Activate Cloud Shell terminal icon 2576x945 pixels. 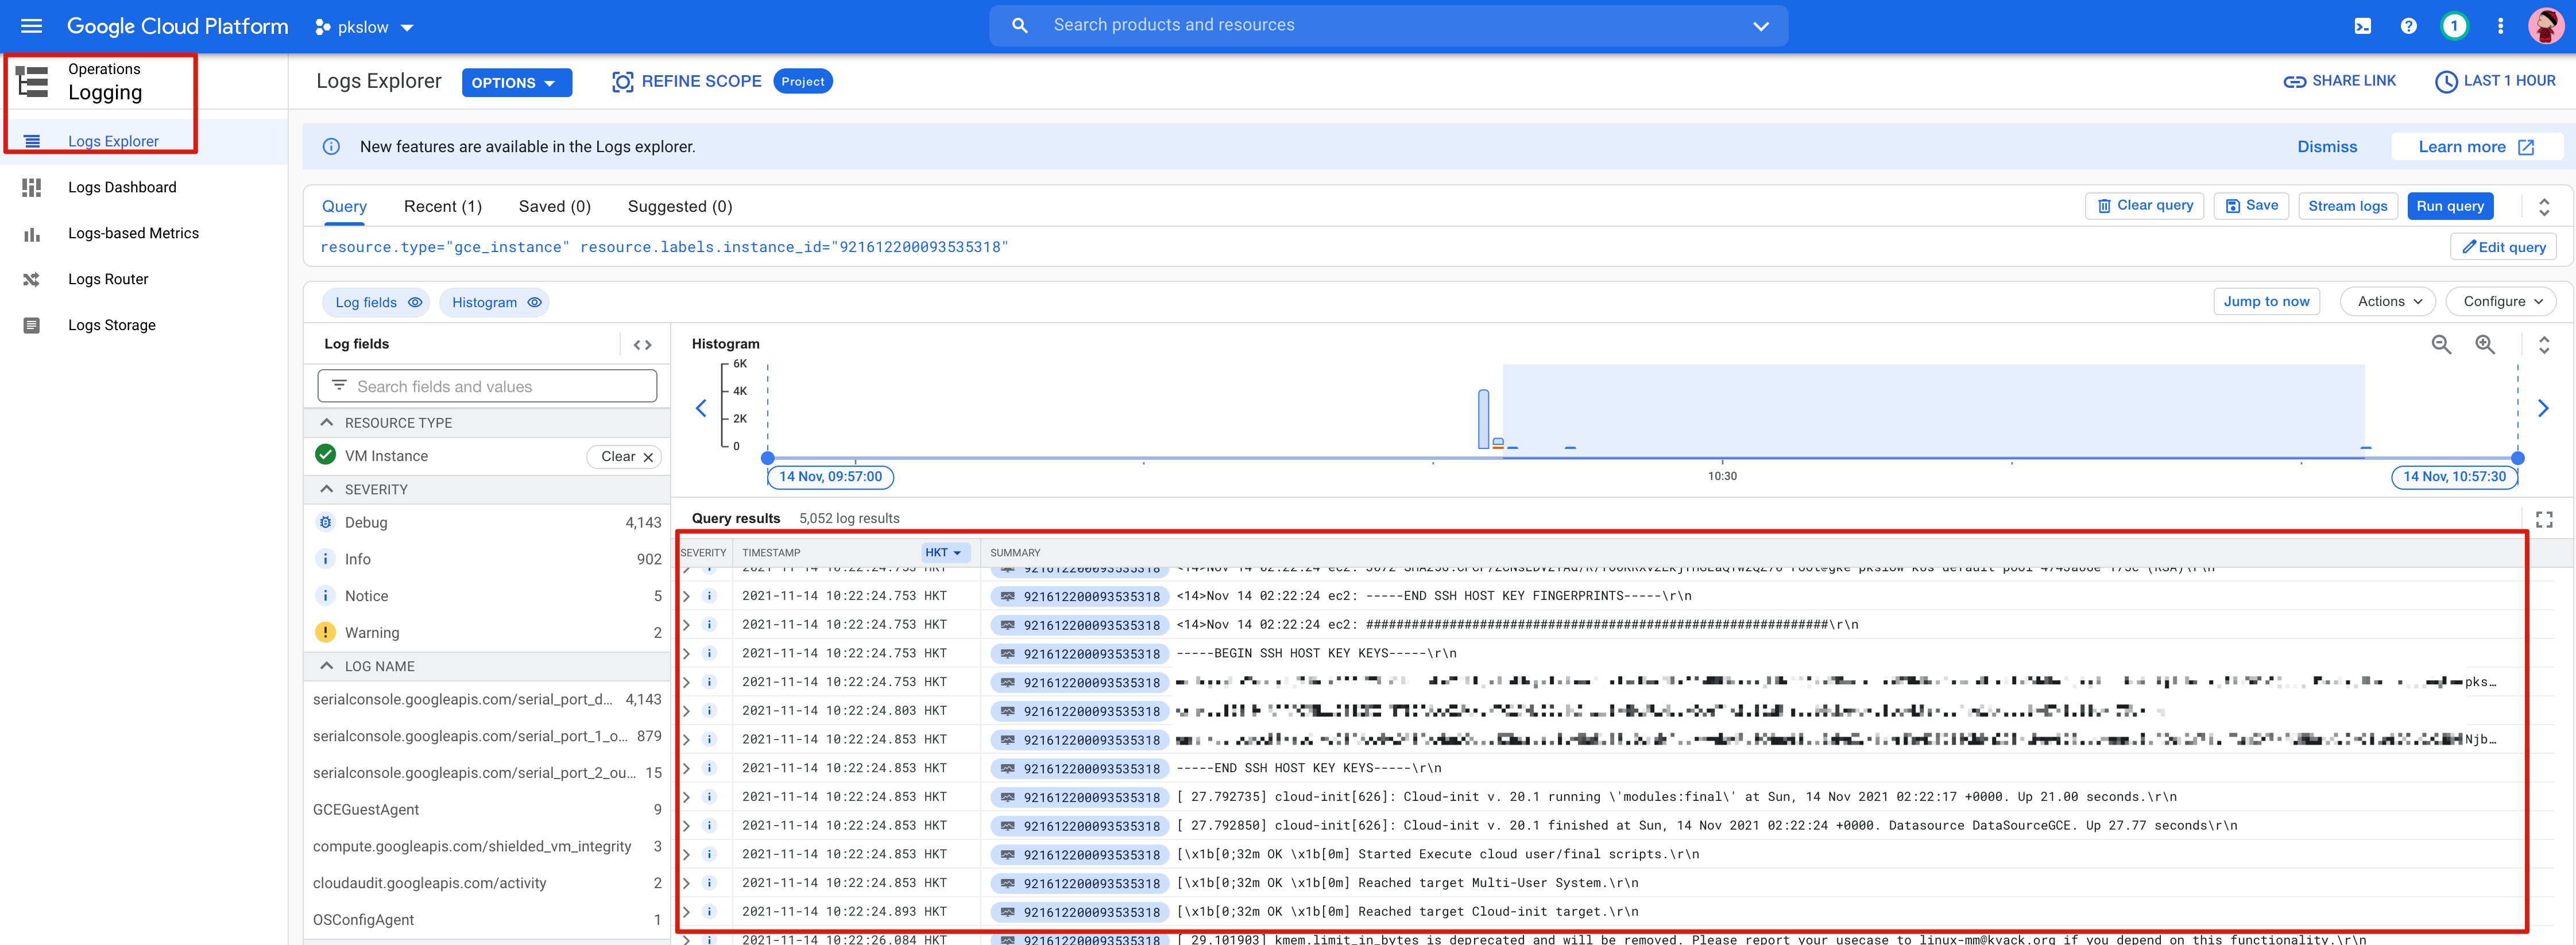[x=2362, y=26]
